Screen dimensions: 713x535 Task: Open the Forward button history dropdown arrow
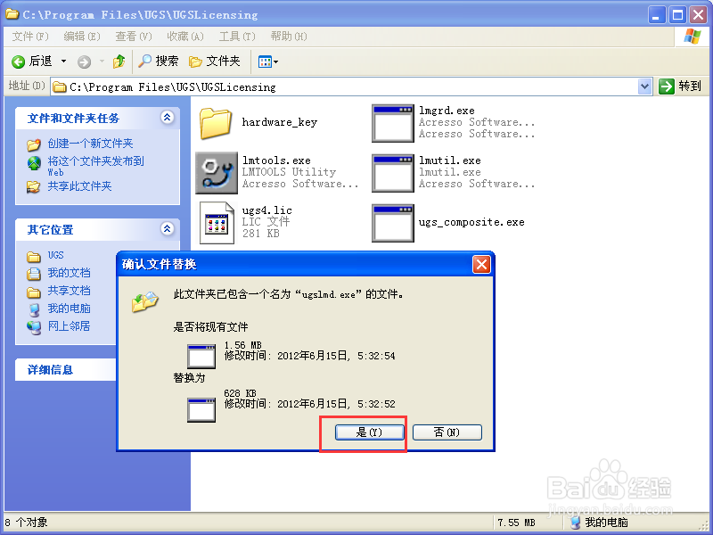(x=102, y=62)
